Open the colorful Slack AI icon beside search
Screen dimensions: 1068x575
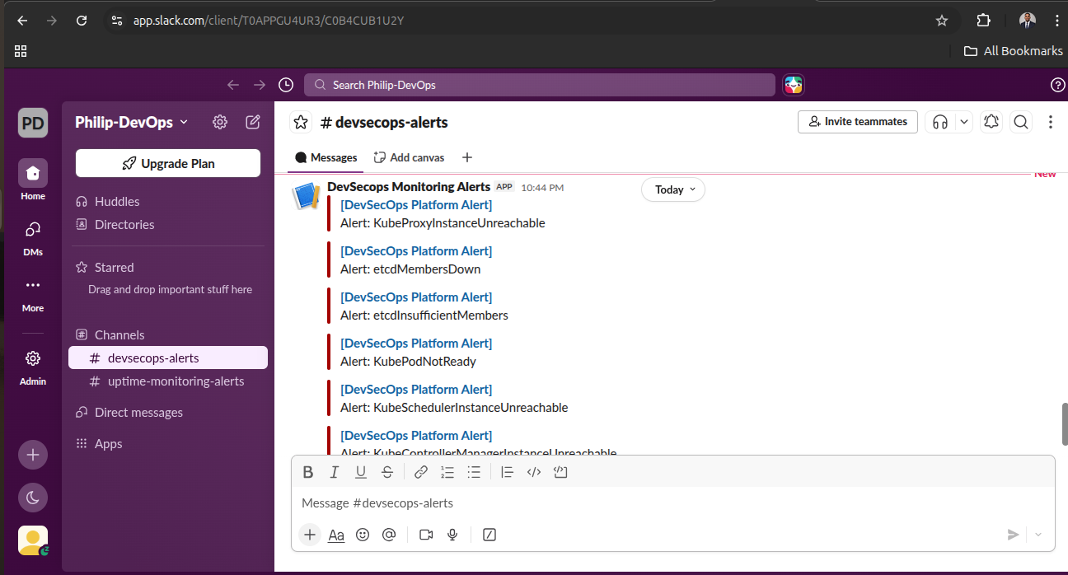point(794,85)
